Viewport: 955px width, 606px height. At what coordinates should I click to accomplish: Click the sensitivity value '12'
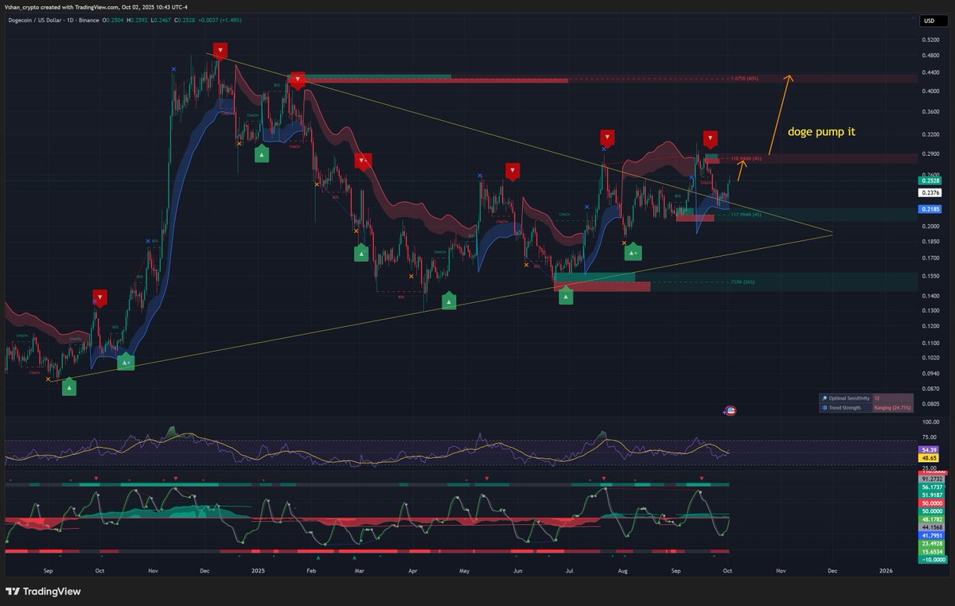pyautogui.click(x=876, y=398)
